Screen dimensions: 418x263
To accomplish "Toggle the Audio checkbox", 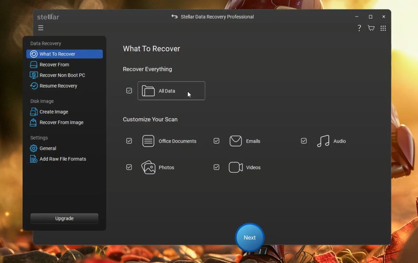I will point(304,141).
